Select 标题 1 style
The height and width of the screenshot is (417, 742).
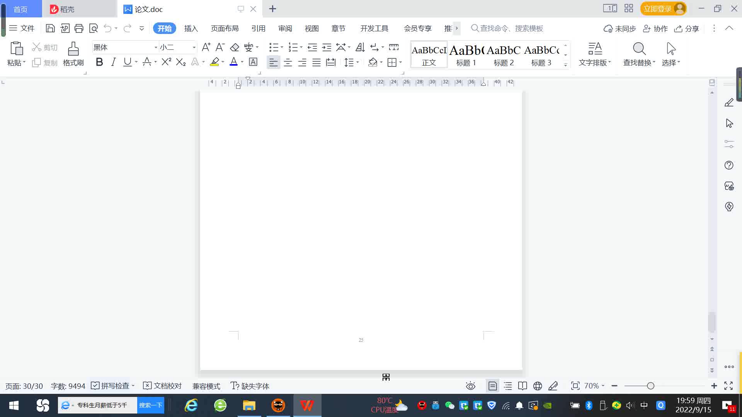coord(466,55)
